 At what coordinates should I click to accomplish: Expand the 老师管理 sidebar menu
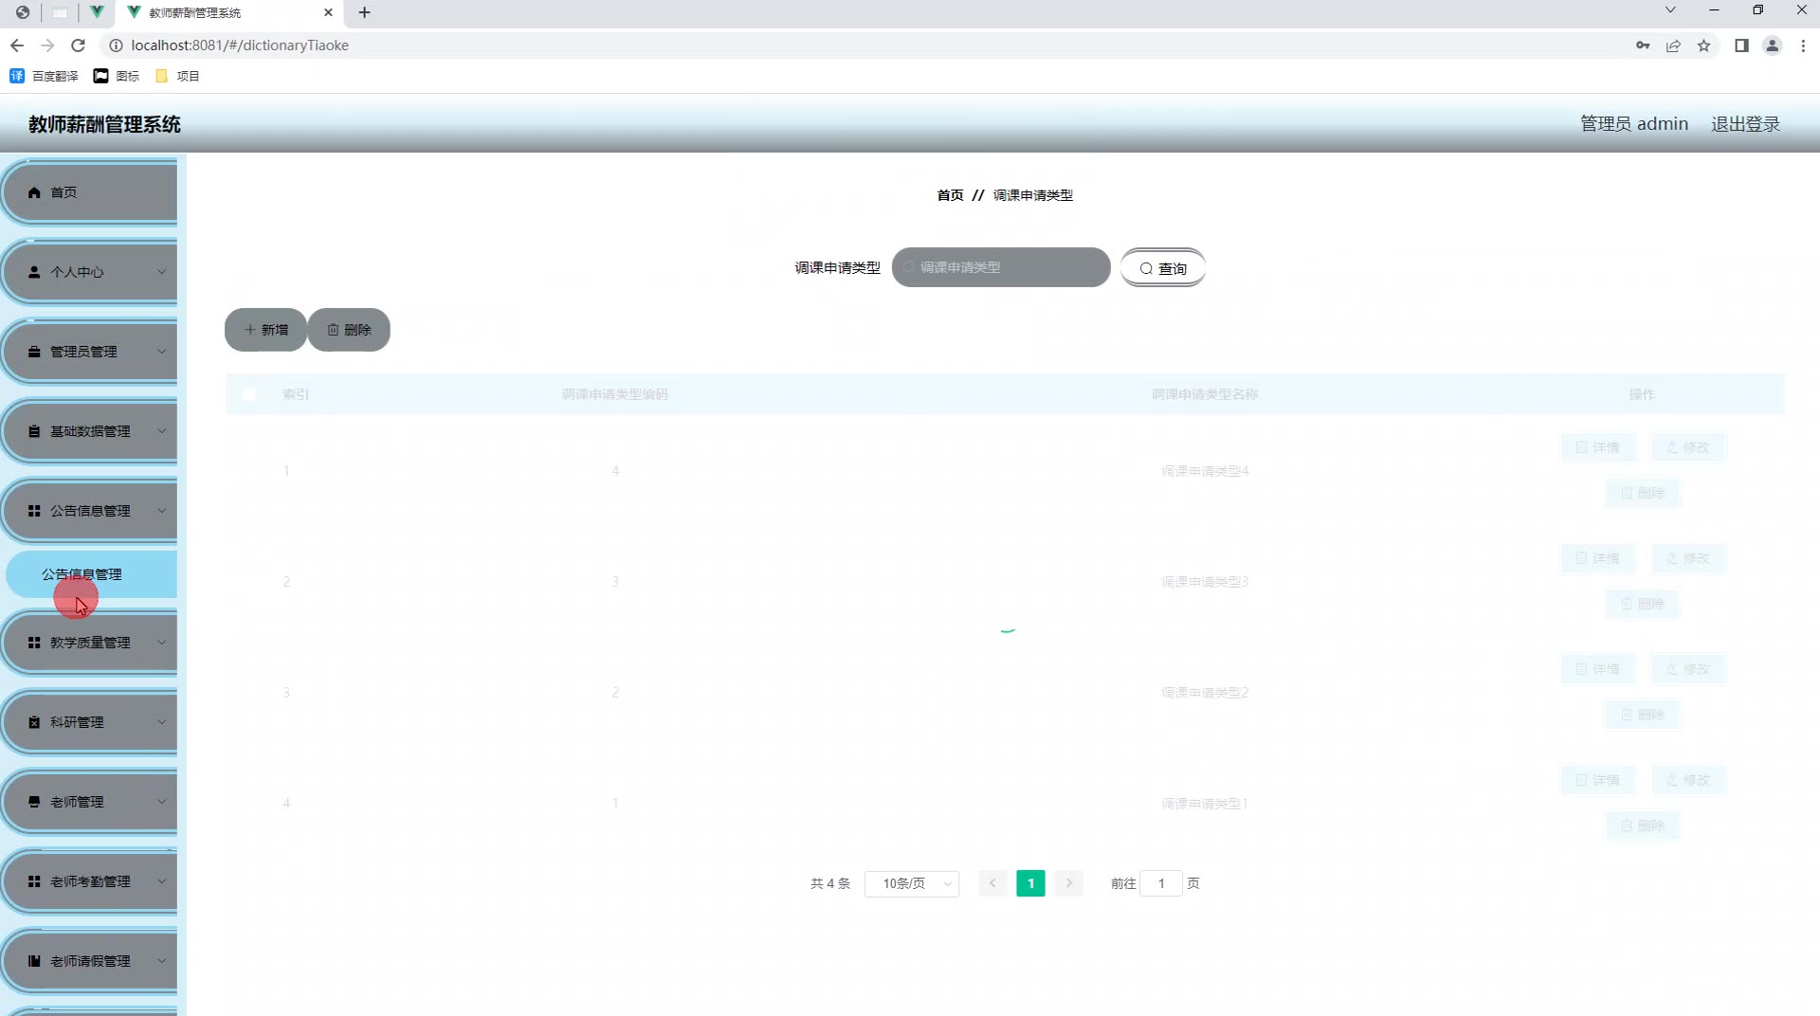[90, 802]
